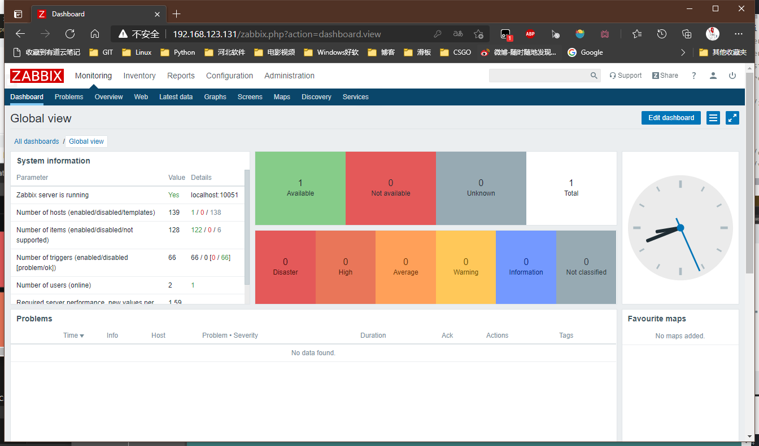759x446 pixels.
Task: Go to Services submenu
Action: point(356,97)
